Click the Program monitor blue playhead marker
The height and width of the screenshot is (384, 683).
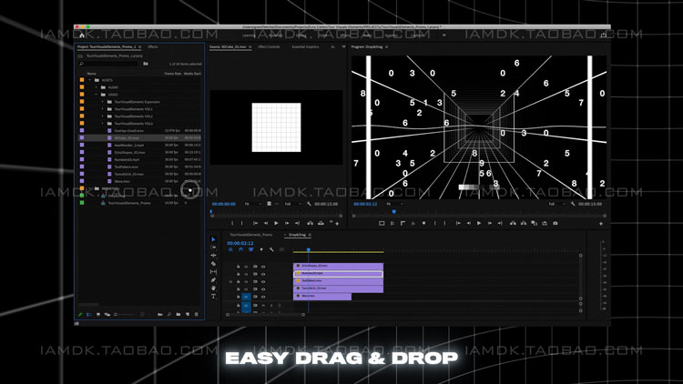tap(394, 212)
